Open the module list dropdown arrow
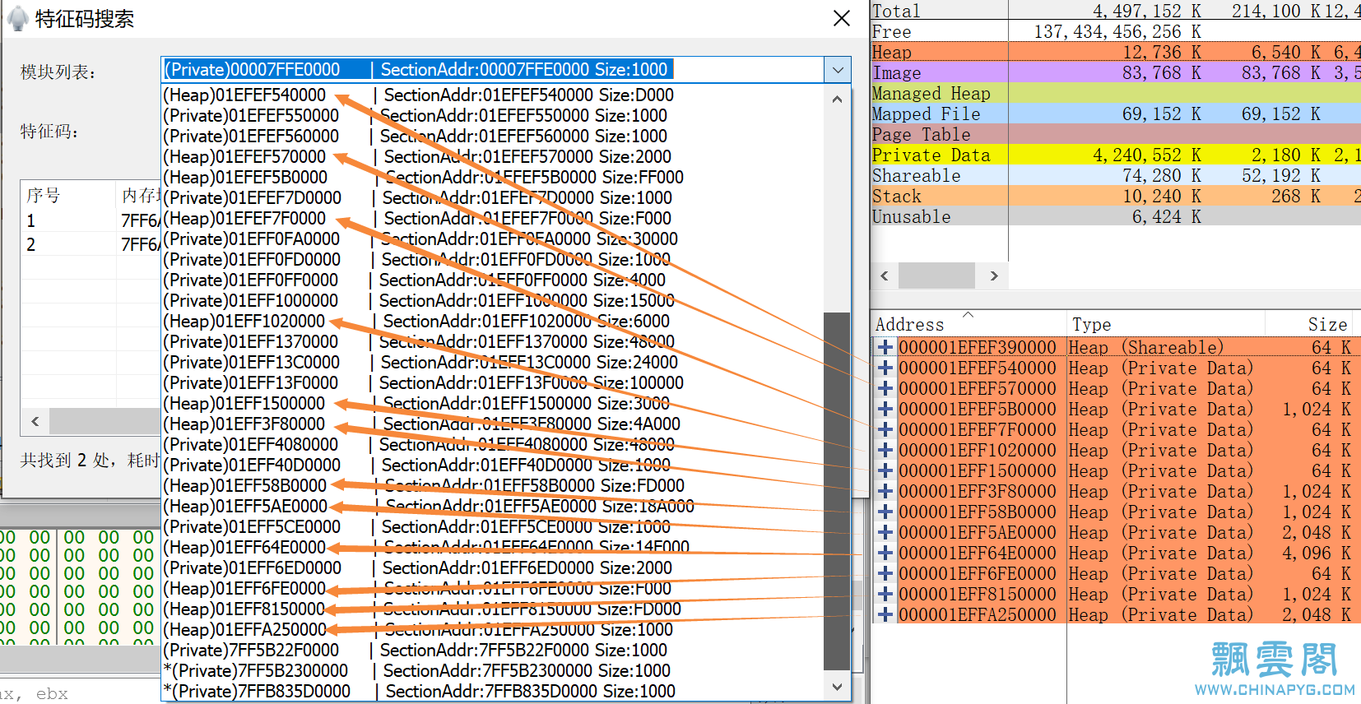The image size is (1361, 704). [x=838, y=70]
